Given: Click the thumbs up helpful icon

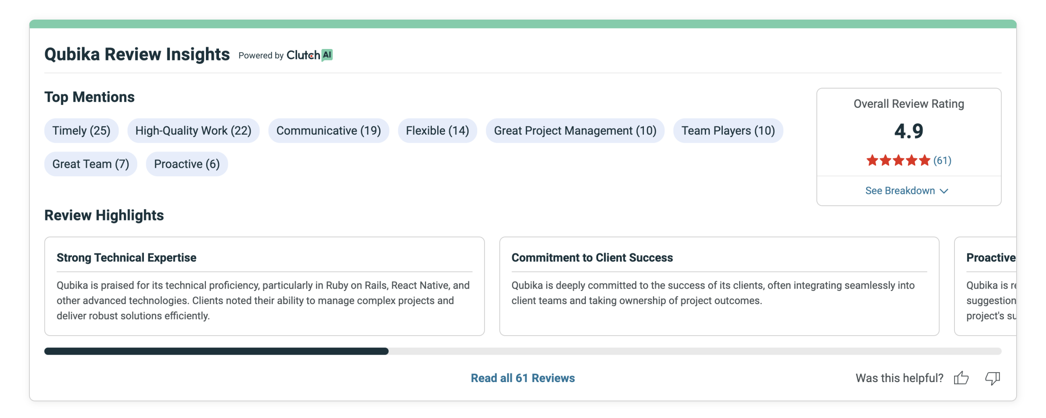Looking at the screenshot, I should [x=961, y=378].
